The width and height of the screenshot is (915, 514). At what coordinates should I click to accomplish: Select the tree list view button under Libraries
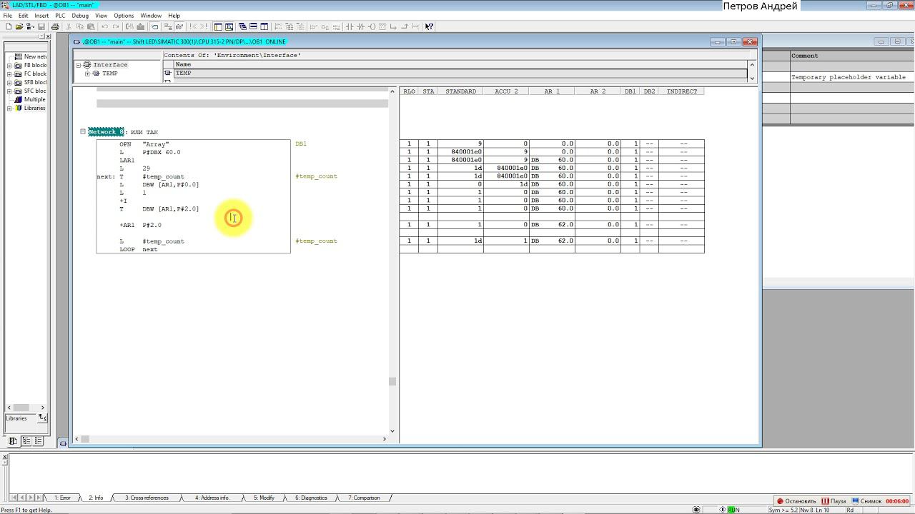(26, 441)
